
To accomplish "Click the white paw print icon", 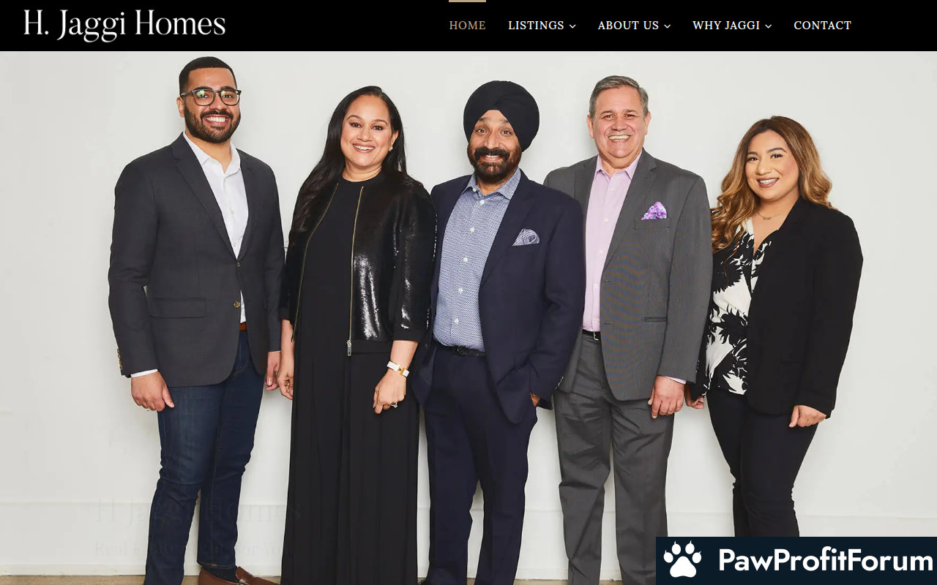I will pos(682,561).
